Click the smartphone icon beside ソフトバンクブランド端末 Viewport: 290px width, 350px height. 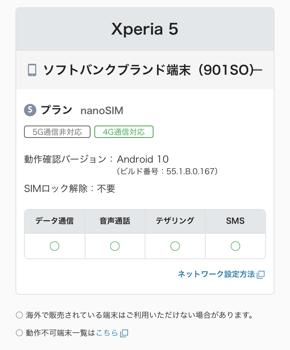[32, 70]
